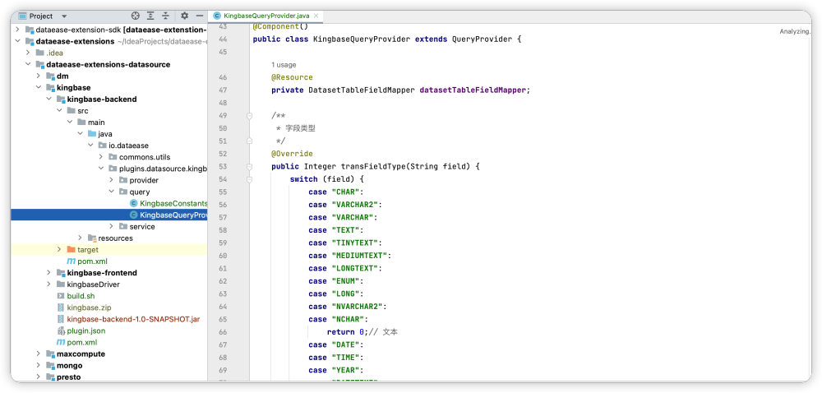Collapse the io.dataease package
This screenshot has width=822, height=393.
click(90, 146)
